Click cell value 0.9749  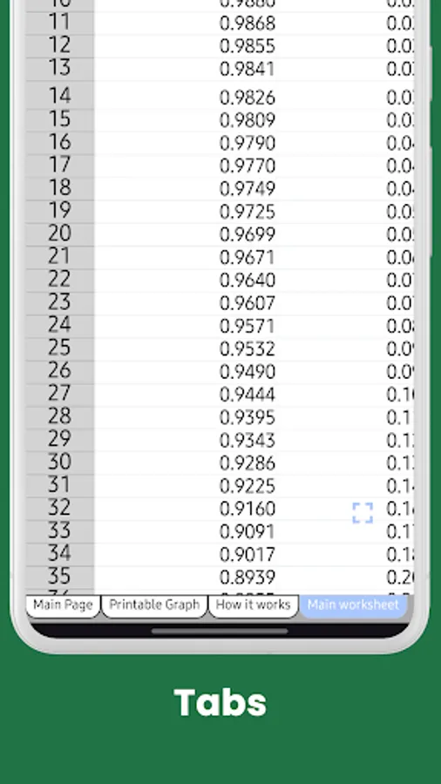248,189
